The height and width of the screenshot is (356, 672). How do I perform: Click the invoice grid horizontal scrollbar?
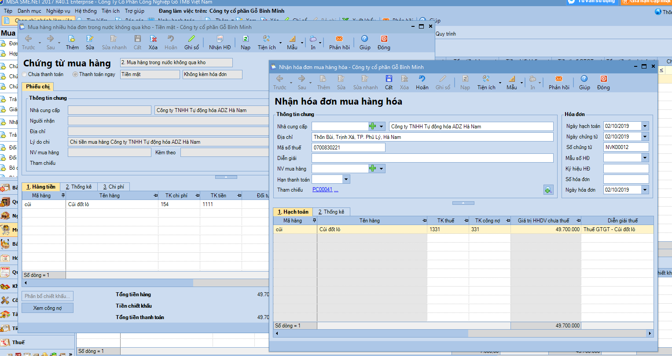point(462,334)
